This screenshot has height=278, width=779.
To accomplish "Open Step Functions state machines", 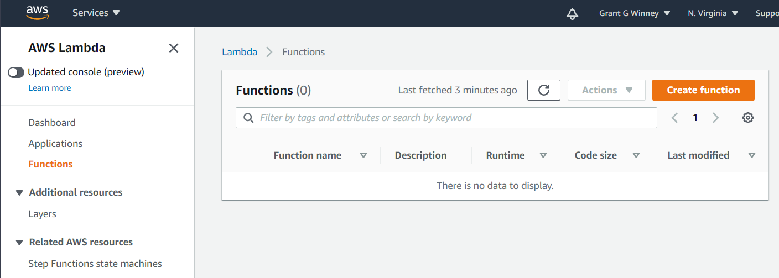I will (x=95, y=264).
